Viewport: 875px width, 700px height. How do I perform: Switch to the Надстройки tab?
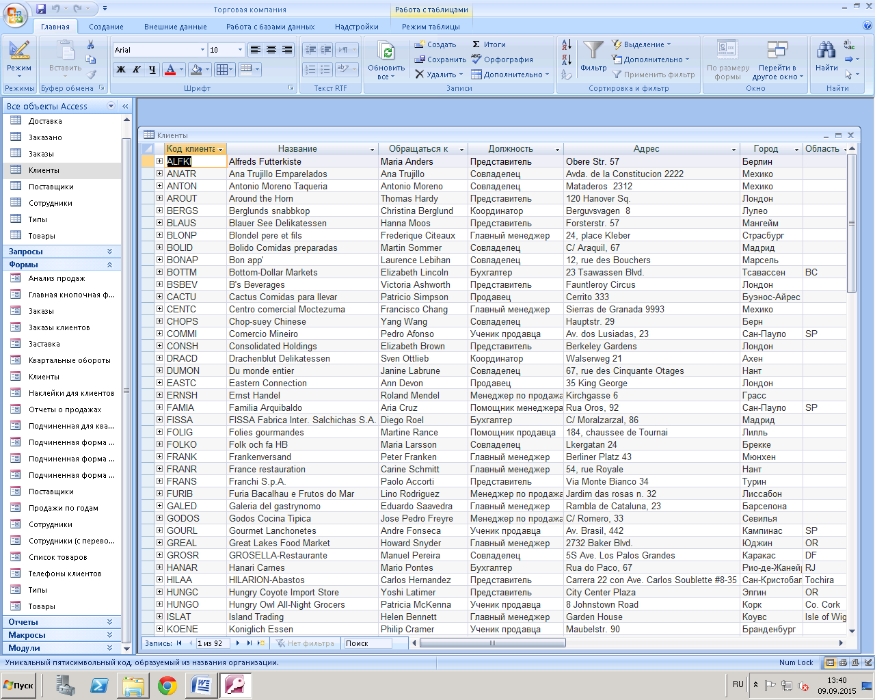click(x=357, y=27)
